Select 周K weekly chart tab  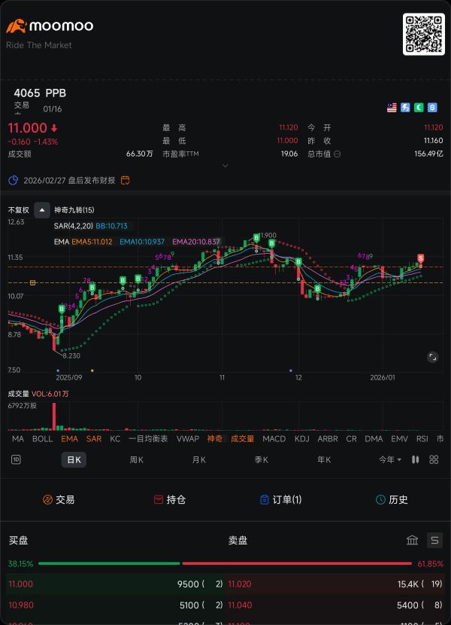[137, 460]
